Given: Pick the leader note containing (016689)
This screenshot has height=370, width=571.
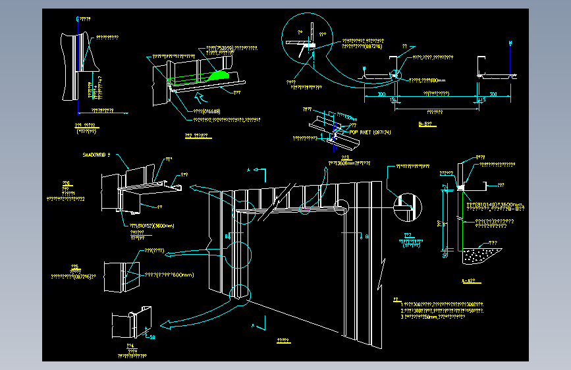Looking at the screenshot, I should tap(207, 111).
